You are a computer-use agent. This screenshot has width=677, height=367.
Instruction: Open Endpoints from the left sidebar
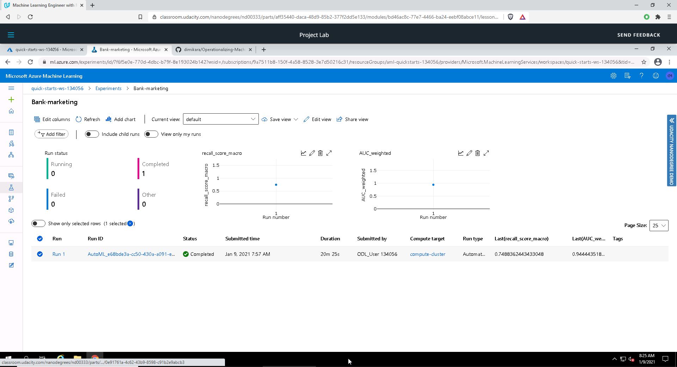point(11,221)
